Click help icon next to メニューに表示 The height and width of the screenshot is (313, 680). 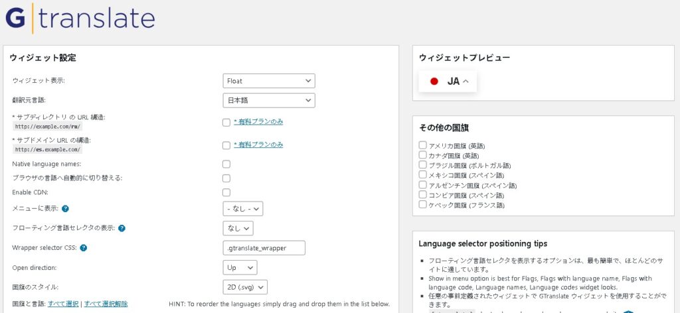coord(66,208)
